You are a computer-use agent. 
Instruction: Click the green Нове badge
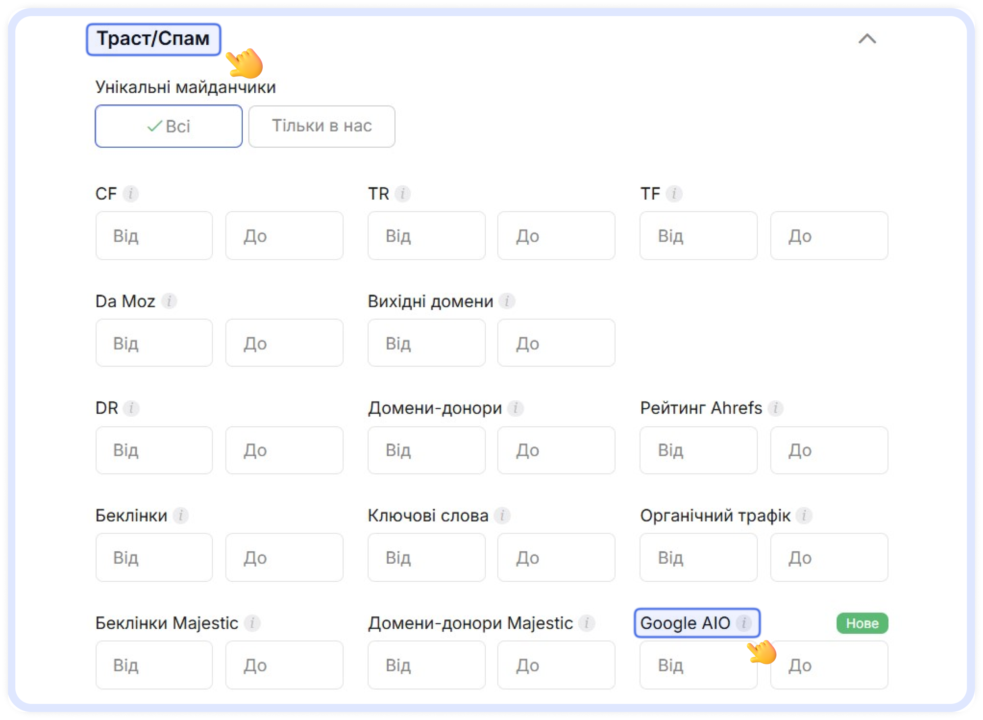pos(862,623)
